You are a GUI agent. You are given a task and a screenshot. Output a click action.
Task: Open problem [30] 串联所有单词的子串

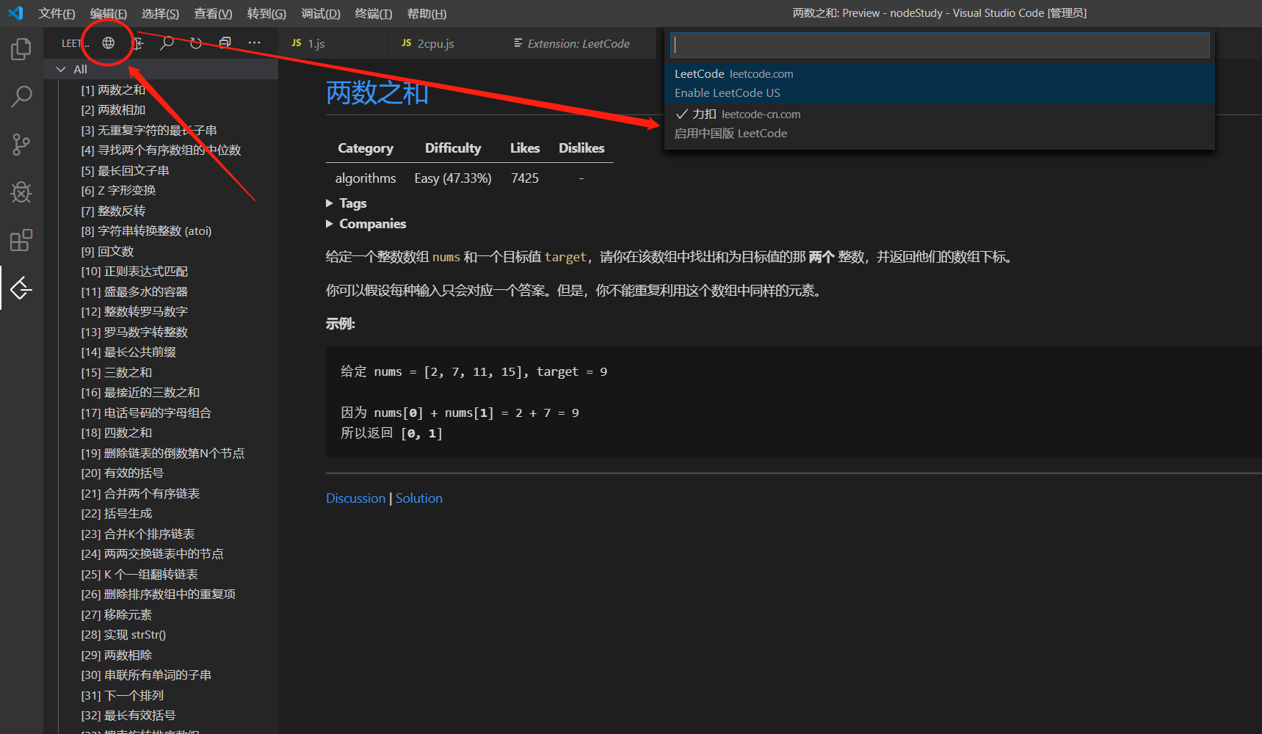click(x=146, y=675)
